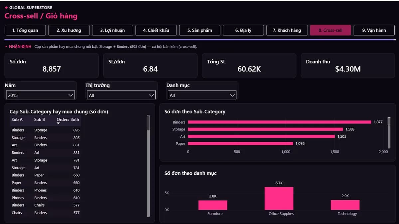399x224 pixels.
Task: Select row Art Storage 781
Action: pyautogui.click(x=46, y=160)
